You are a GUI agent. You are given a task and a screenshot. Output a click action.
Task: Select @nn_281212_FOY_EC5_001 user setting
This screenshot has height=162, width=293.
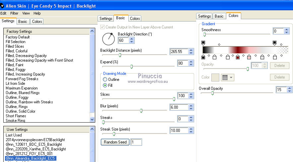pyautogui.click(x=29, y=154)
